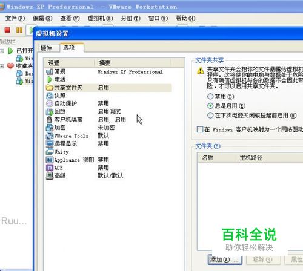Click the VMware Tools icon
Screen dimensions: 303x271
click(x=50, y=135)
